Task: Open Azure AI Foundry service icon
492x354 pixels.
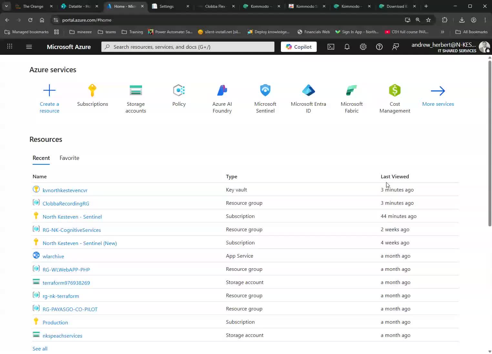Action: coord(222,90)
